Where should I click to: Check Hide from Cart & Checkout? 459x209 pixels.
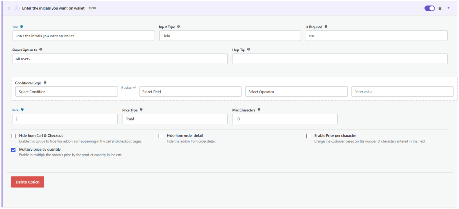tap(14, 136)
